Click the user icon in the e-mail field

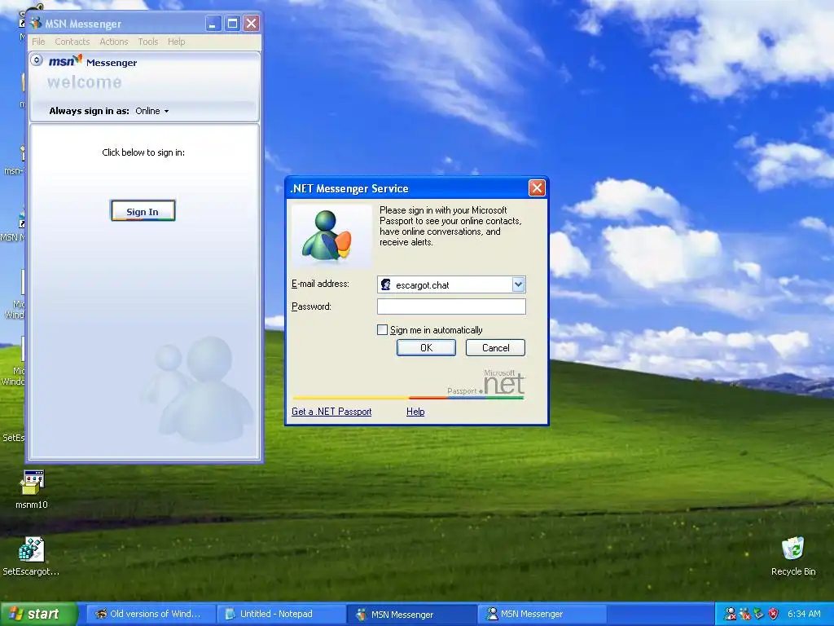coord(385,284)
